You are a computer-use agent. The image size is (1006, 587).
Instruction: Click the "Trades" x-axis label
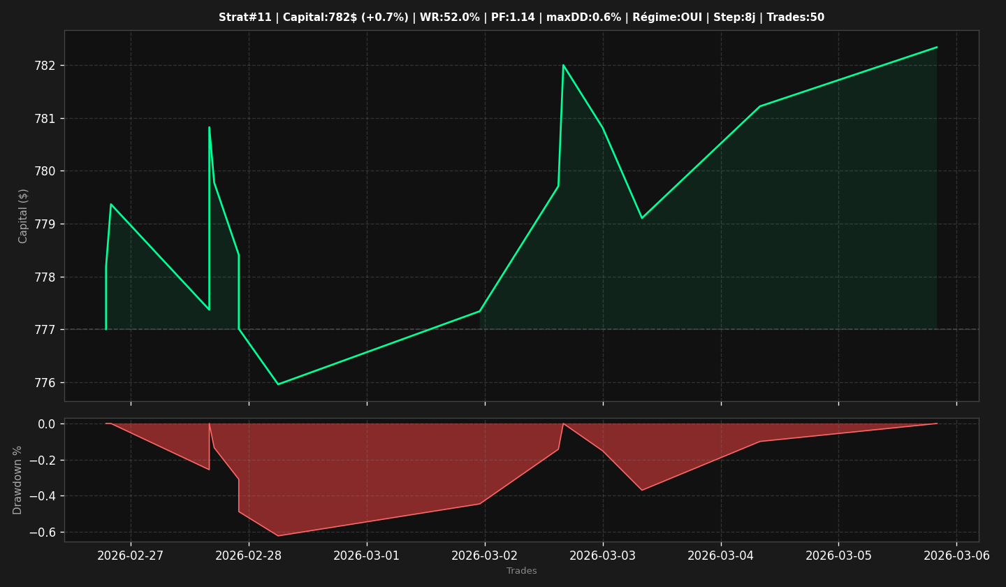[522, 572]
